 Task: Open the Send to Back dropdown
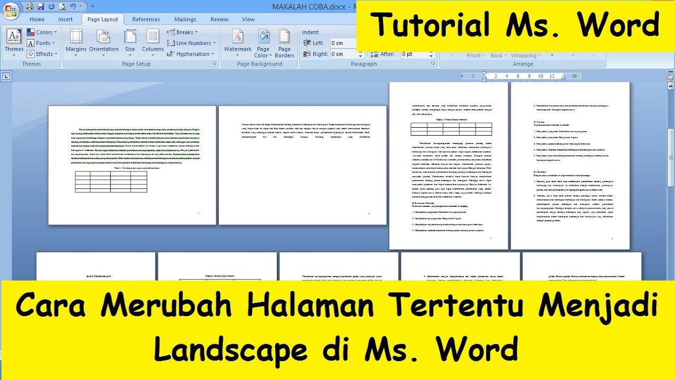pyautogui.click(x=499, y=55)
